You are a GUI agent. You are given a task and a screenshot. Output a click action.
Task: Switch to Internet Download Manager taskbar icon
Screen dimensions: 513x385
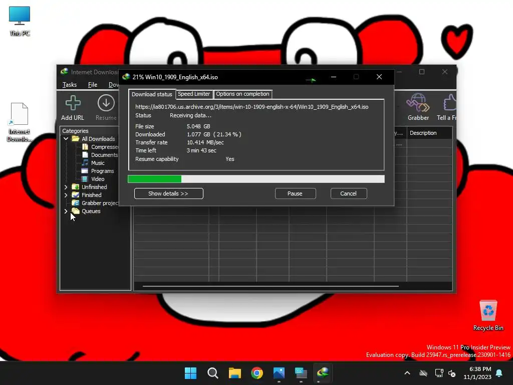[323, 373]
